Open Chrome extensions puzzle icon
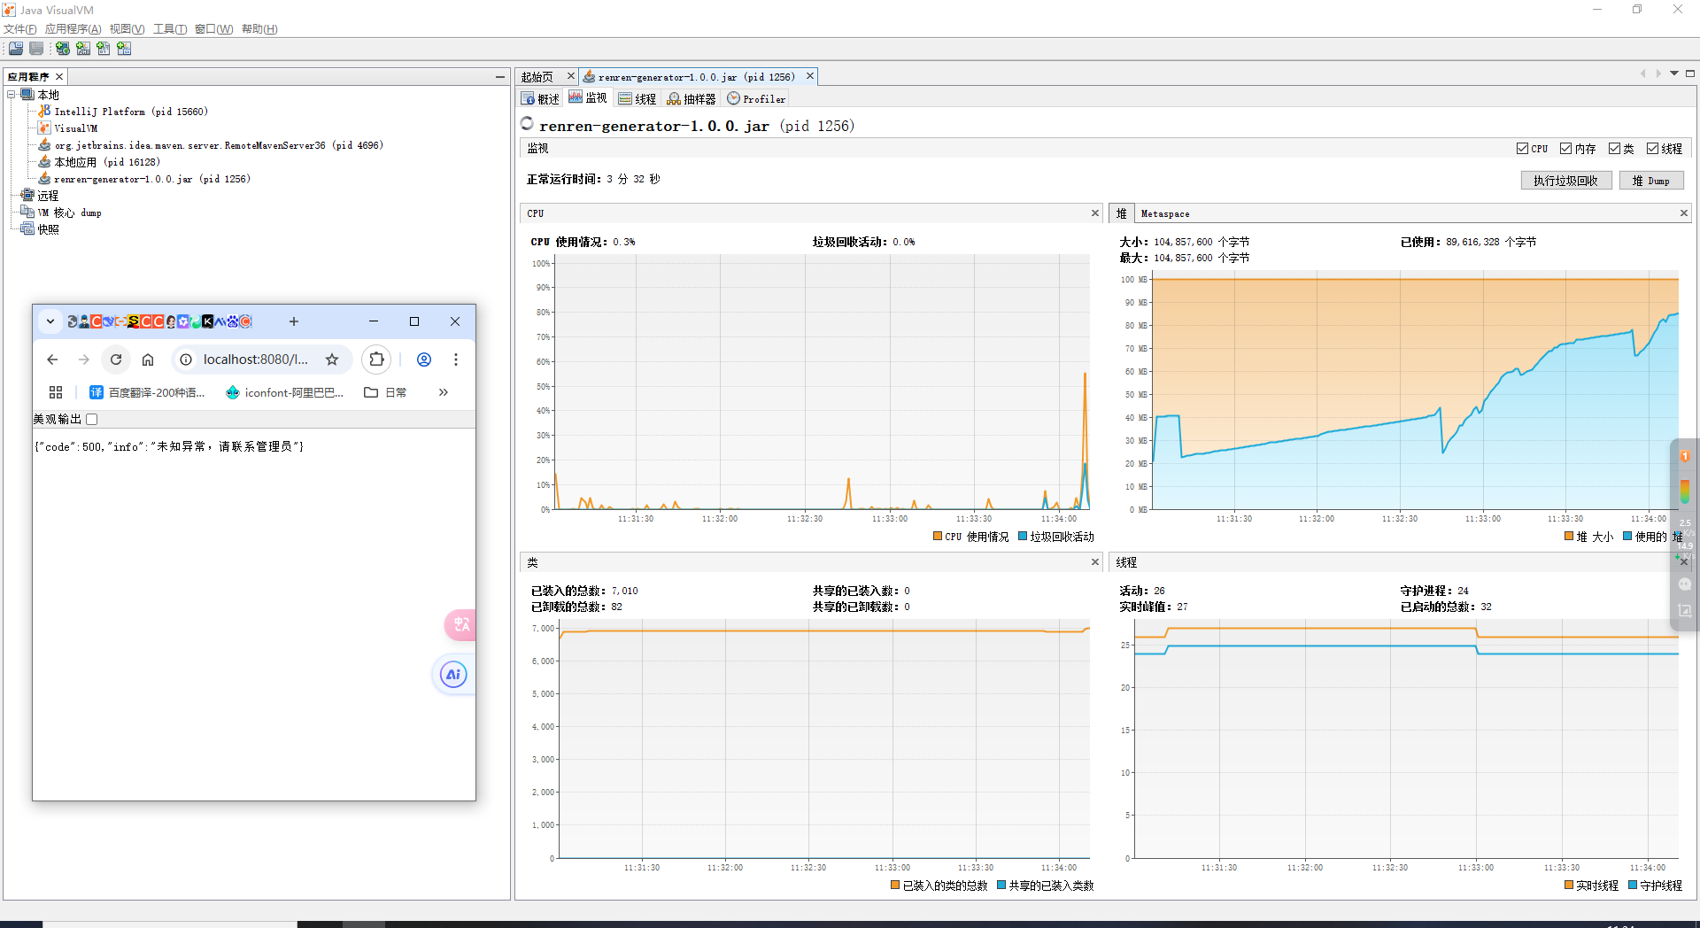The width and height of the screenshot is (1700, 928). click(x=376, y=360)
